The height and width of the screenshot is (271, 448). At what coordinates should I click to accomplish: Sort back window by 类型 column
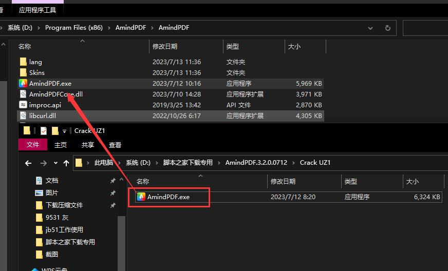232,47
